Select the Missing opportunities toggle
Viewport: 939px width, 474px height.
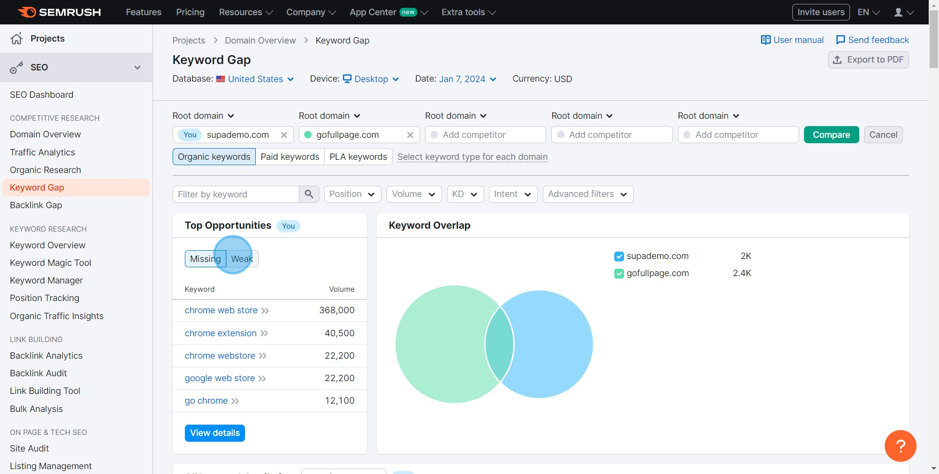click(x=205, y=259)
